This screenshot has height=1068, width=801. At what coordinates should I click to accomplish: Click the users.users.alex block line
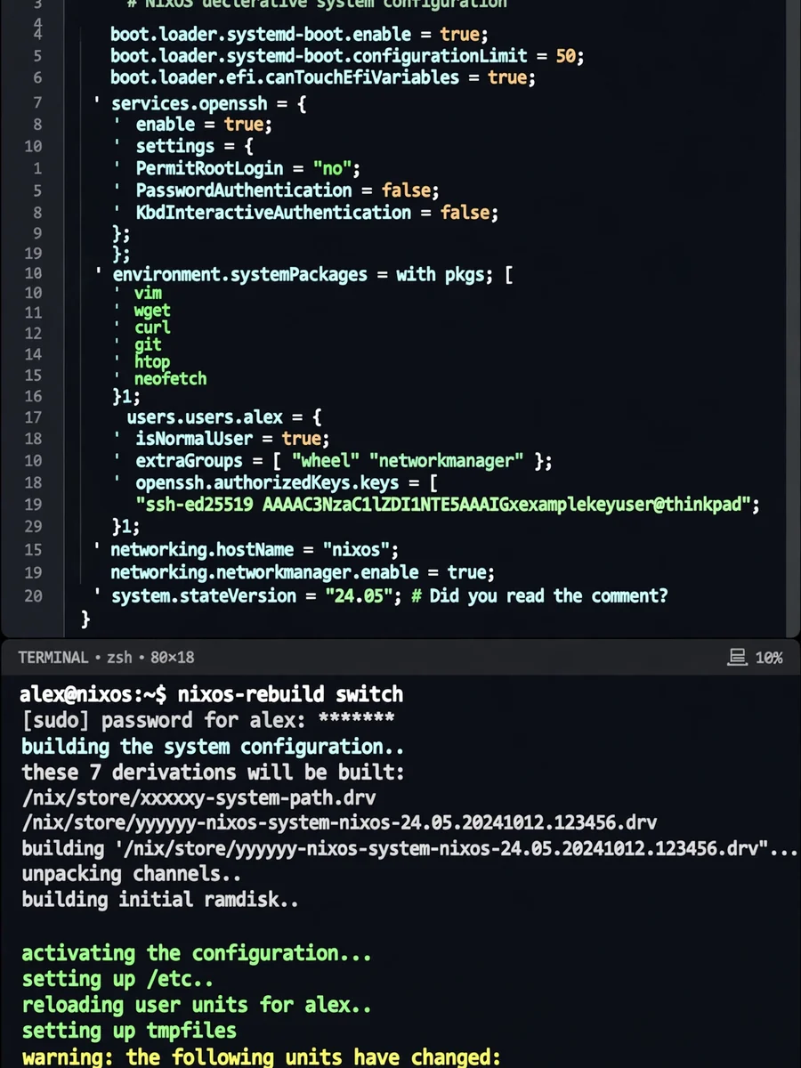tap(224, 417)
